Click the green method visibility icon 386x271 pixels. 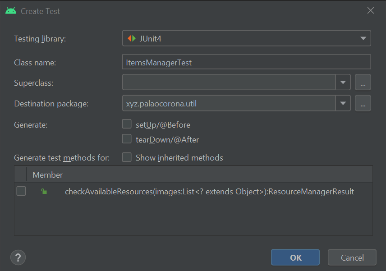44,192
